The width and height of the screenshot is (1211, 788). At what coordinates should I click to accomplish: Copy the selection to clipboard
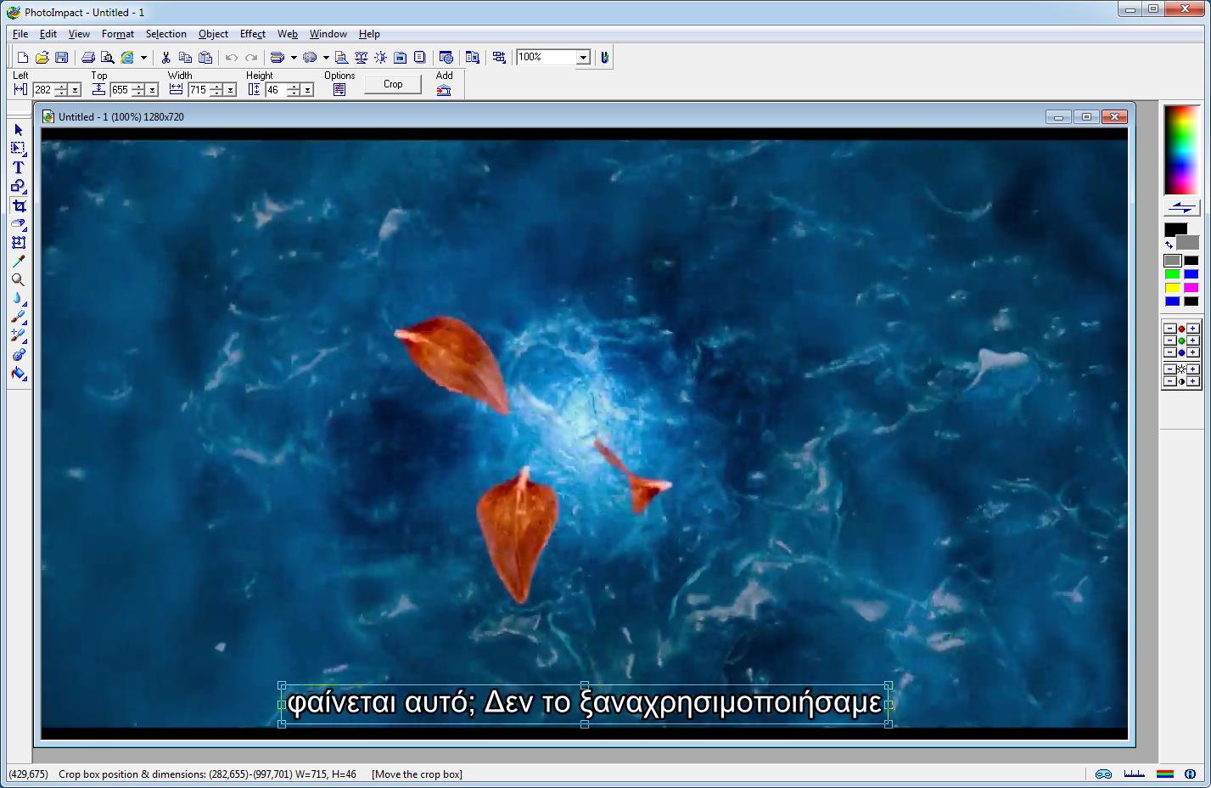[x=185, y=57]
